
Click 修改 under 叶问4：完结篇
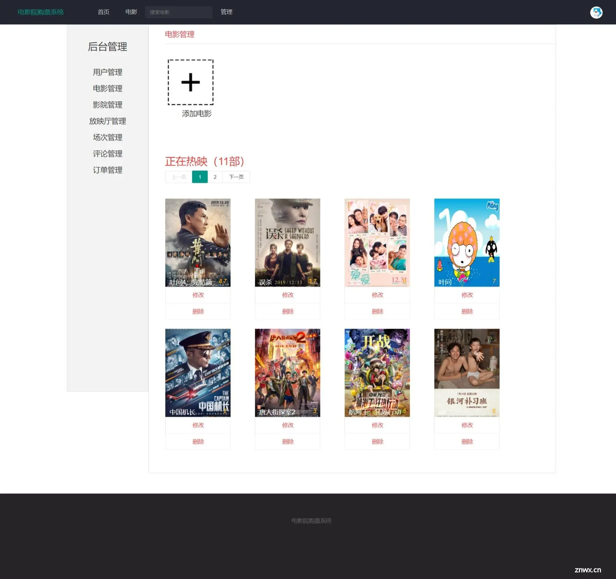[x=198, y=295]
